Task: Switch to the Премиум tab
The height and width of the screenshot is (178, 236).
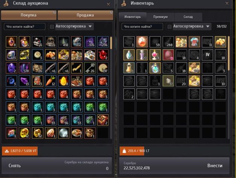Action: (160, 17)
